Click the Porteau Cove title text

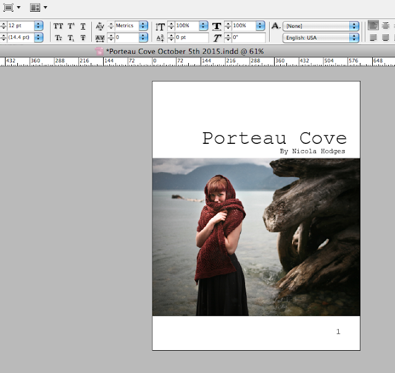[274, 138]
